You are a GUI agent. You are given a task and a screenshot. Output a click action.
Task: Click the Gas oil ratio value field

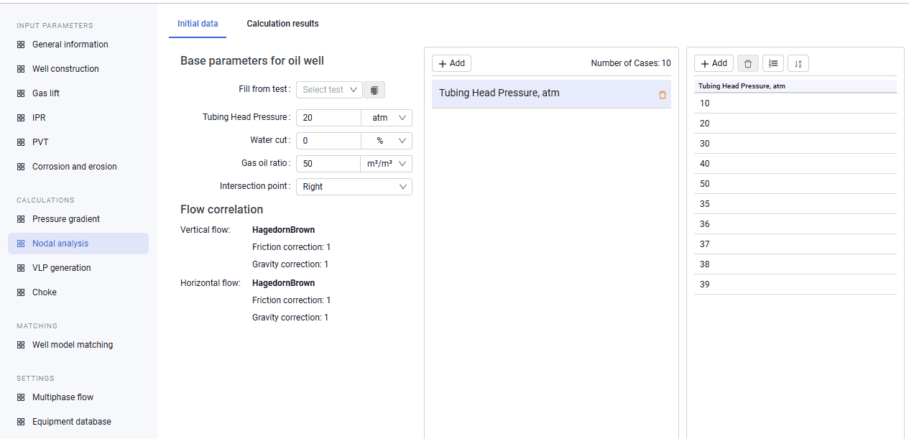click(x=328, y=164)
